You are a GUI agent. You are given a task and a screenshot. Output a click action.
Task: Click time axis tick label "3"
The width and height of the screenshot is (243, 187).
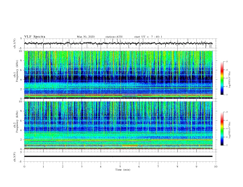tap(82, 167)
